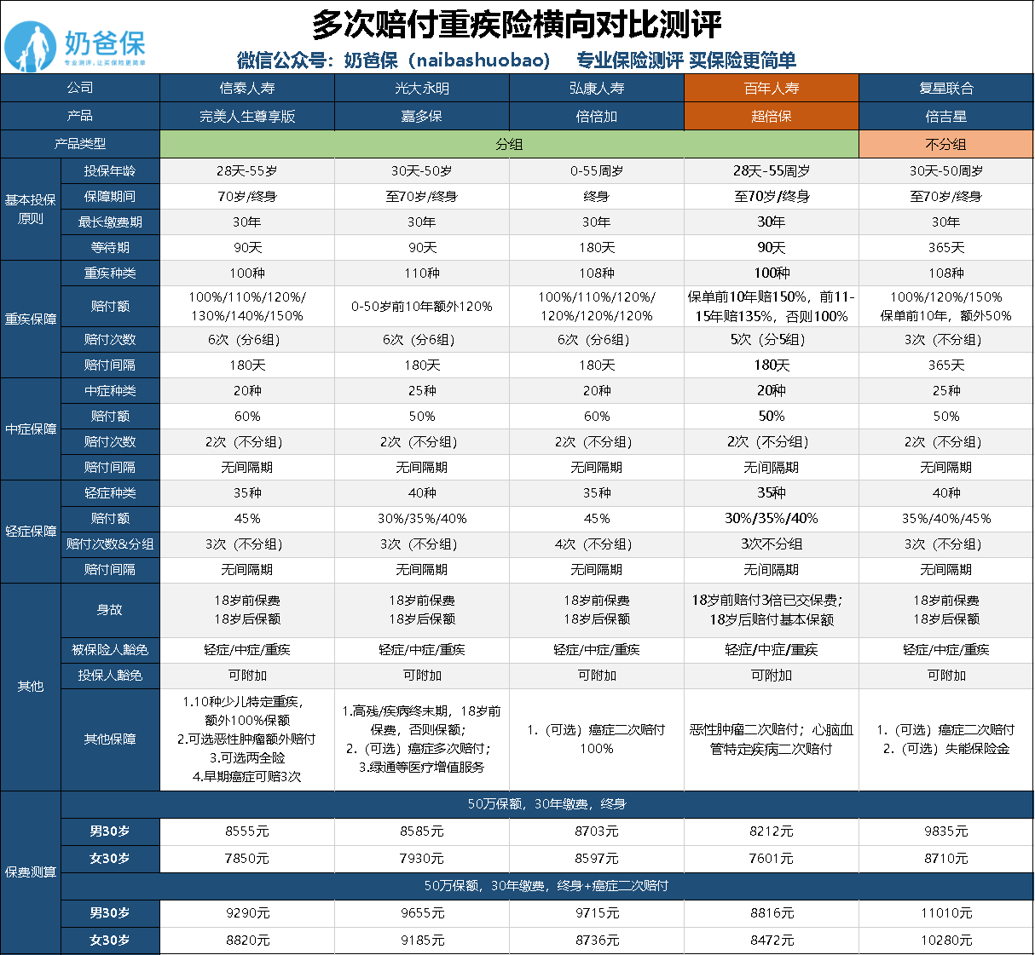Select the 重疾保障 section label
Image resolution: width=1035 pixels, height=955 pixels.
point(31,319)
